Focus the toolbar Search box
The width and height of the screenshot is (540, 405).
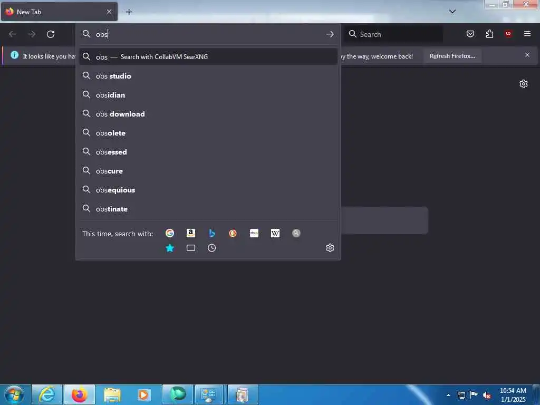coord(394,34)
